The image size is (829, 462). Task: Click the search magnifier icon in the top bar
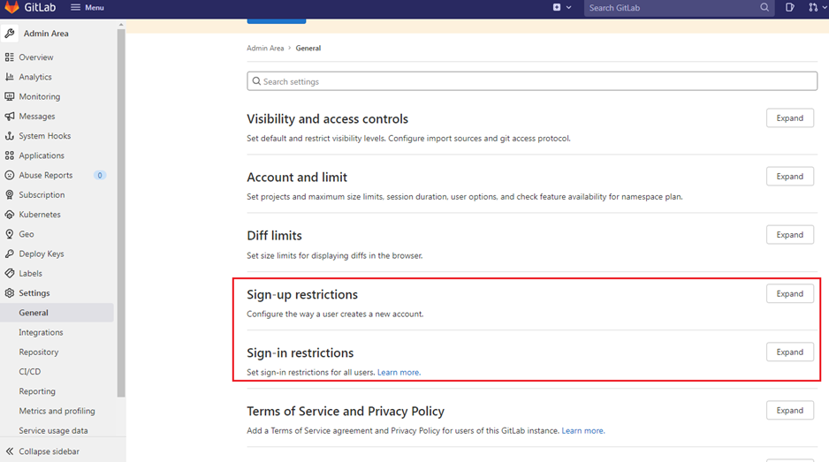(x=764, y=7)
